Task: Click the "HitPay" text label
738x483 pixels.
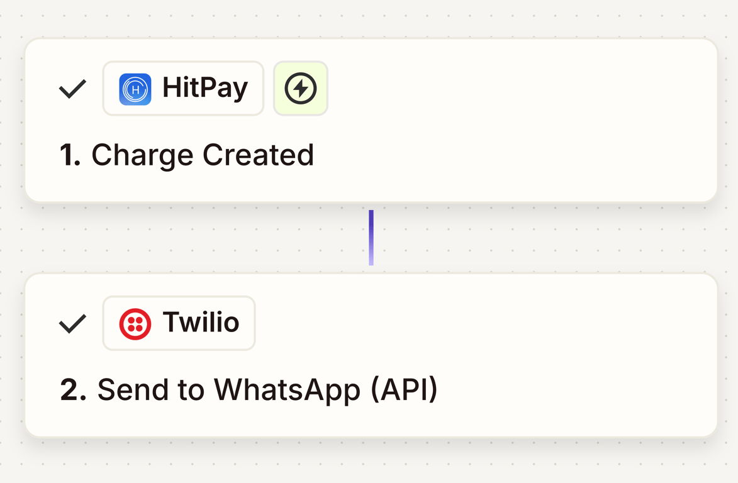Action: pyautogui.click(x=204, y=89)
